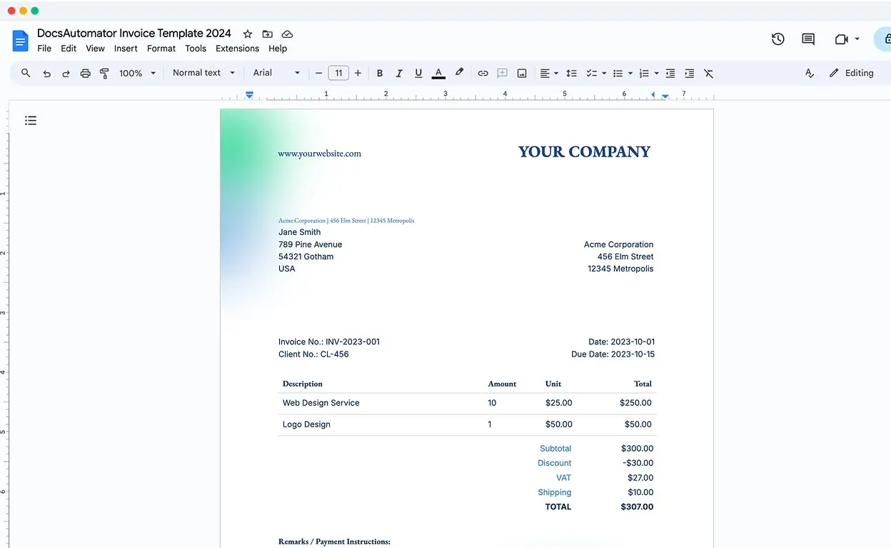Toggle bold formatting

(379, 73)
